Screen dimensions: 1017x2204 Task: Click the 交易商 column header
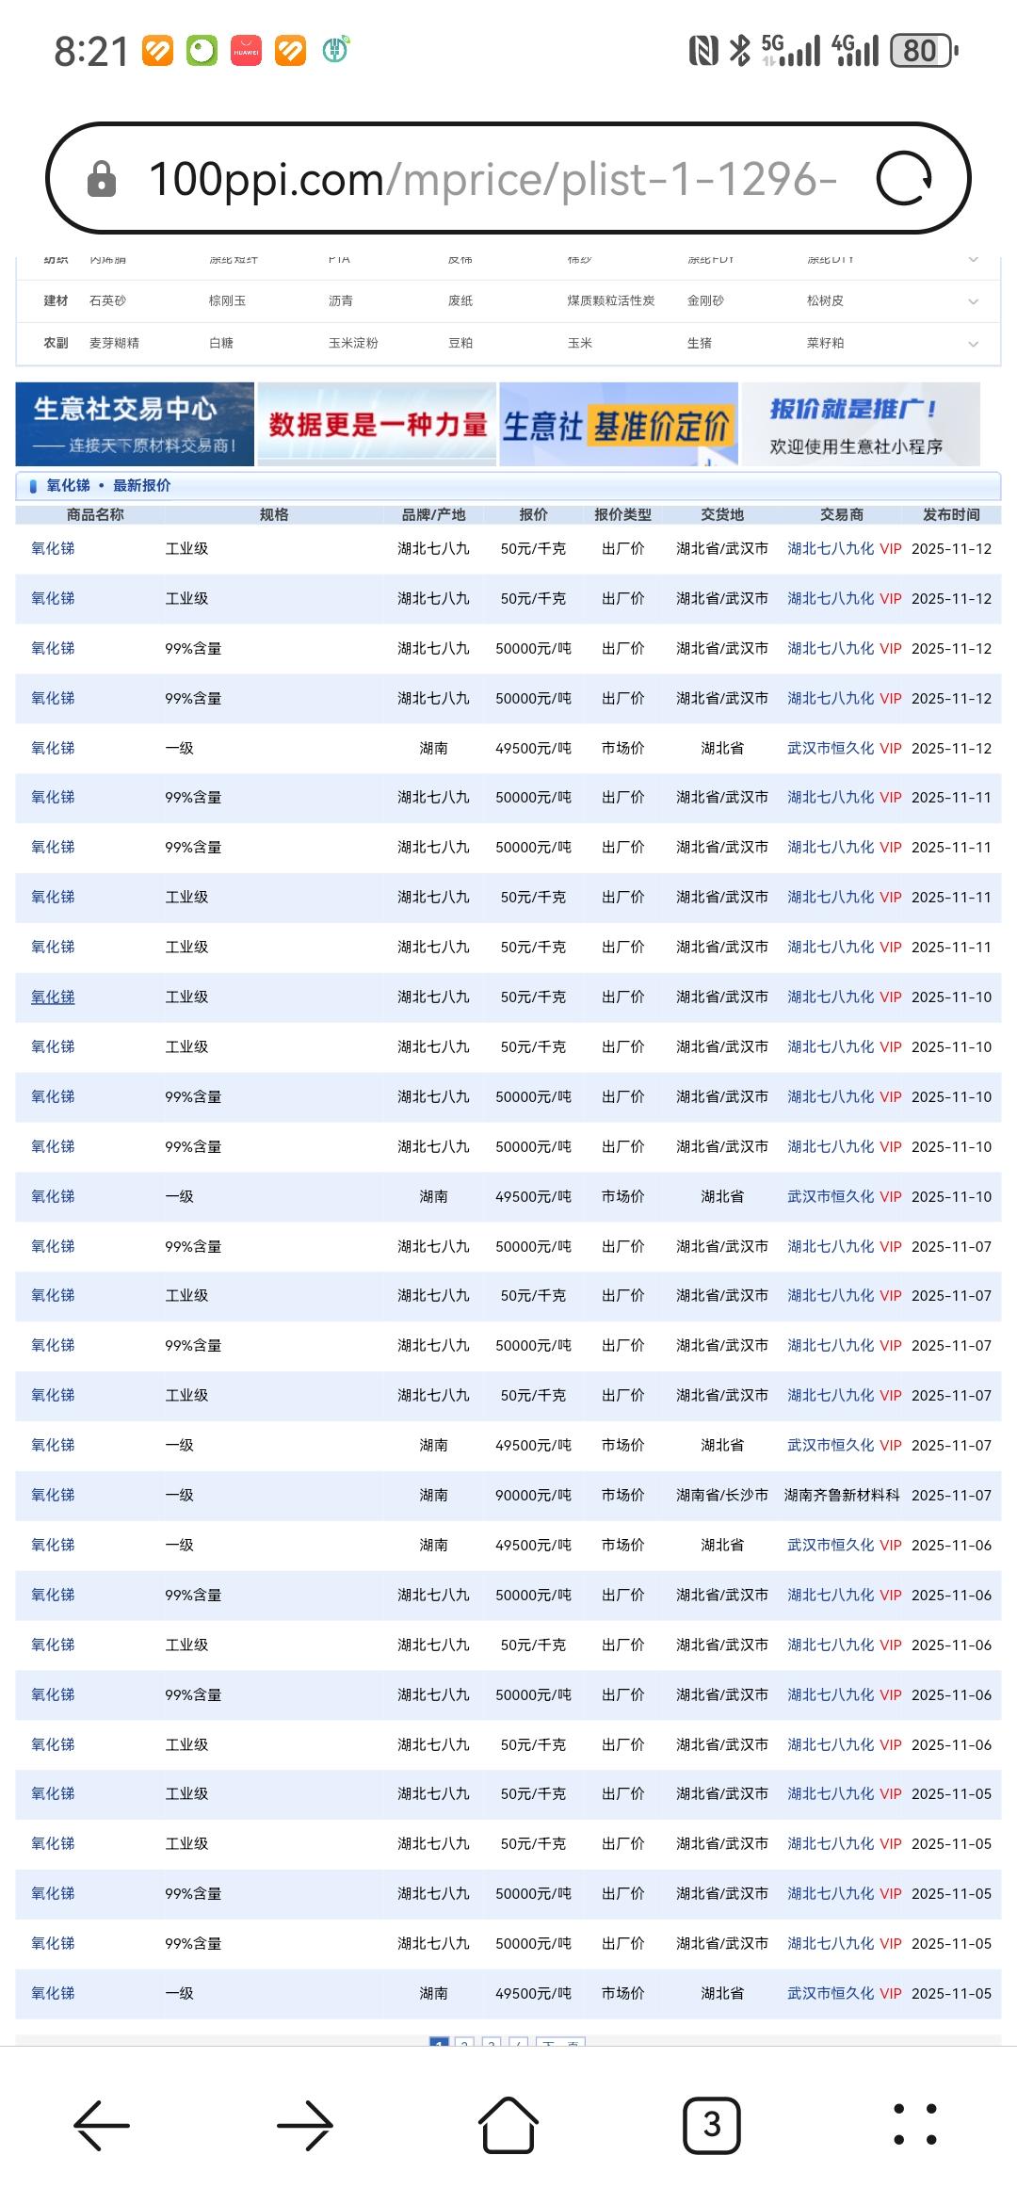[x=842, y=514]
